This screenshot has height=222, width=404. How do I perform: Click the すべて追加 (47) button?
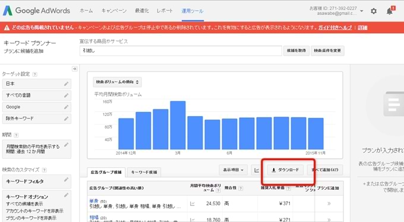(x=325, y=170)
